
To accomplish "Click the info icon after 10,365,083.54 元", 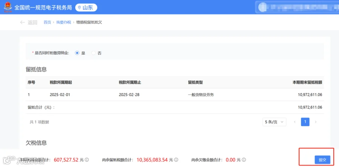I will point(176,160).
